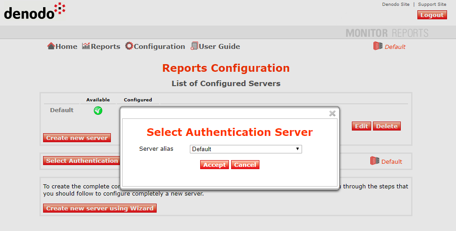This screenshot has height=231, width=456.
Task: Click the Available column header
Action: pyautogui.click(x=98, y=100)
